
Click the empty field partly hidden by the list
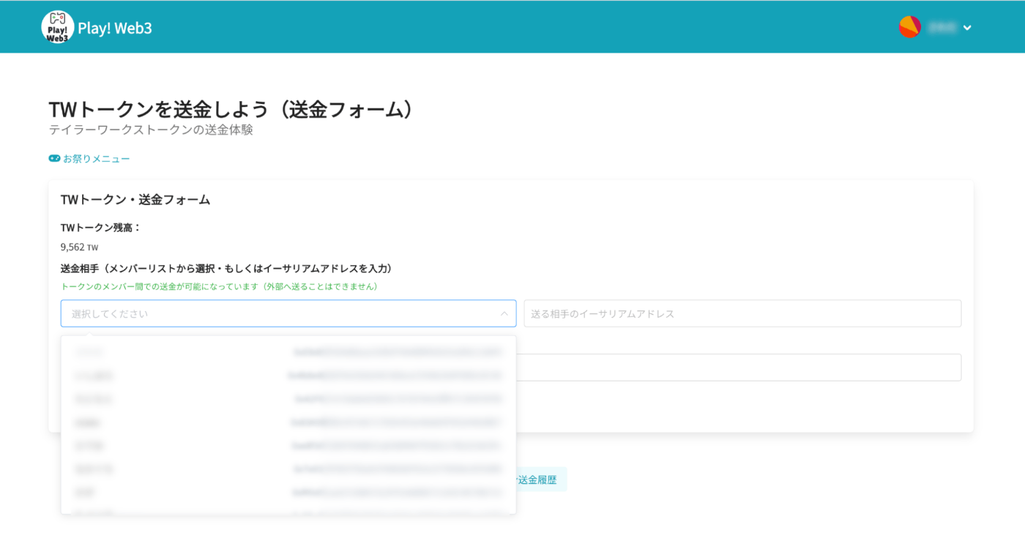pyautogui.click(x=739, y=368)
